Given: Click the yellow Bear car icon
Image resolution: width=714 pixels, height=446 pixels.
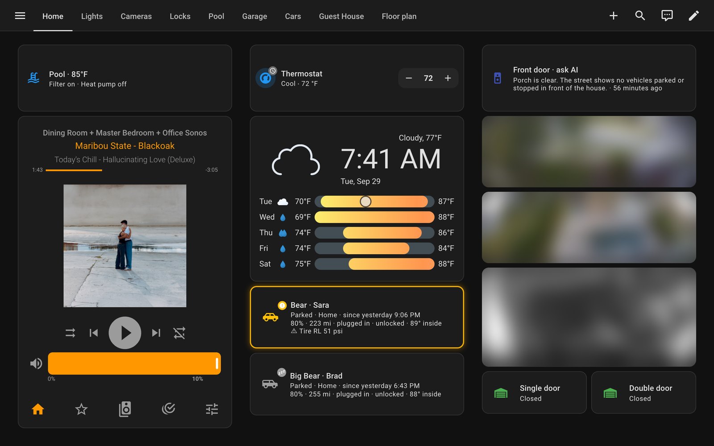Looking at the screenshot, I should pos(270,317).
